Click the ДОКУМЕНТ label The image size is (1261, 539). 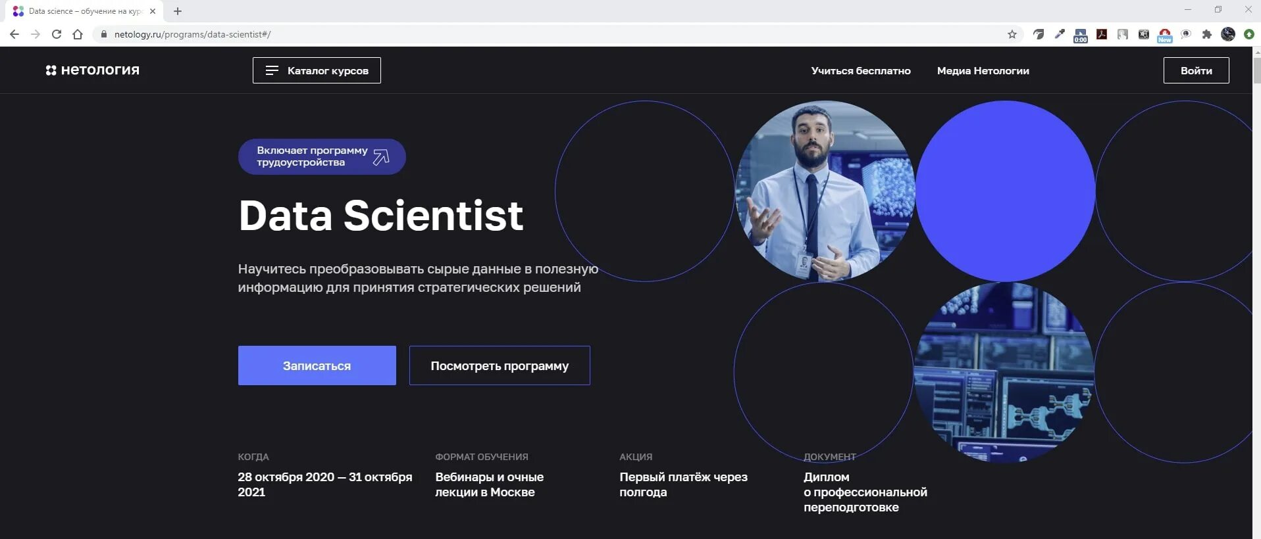[830, 457]
